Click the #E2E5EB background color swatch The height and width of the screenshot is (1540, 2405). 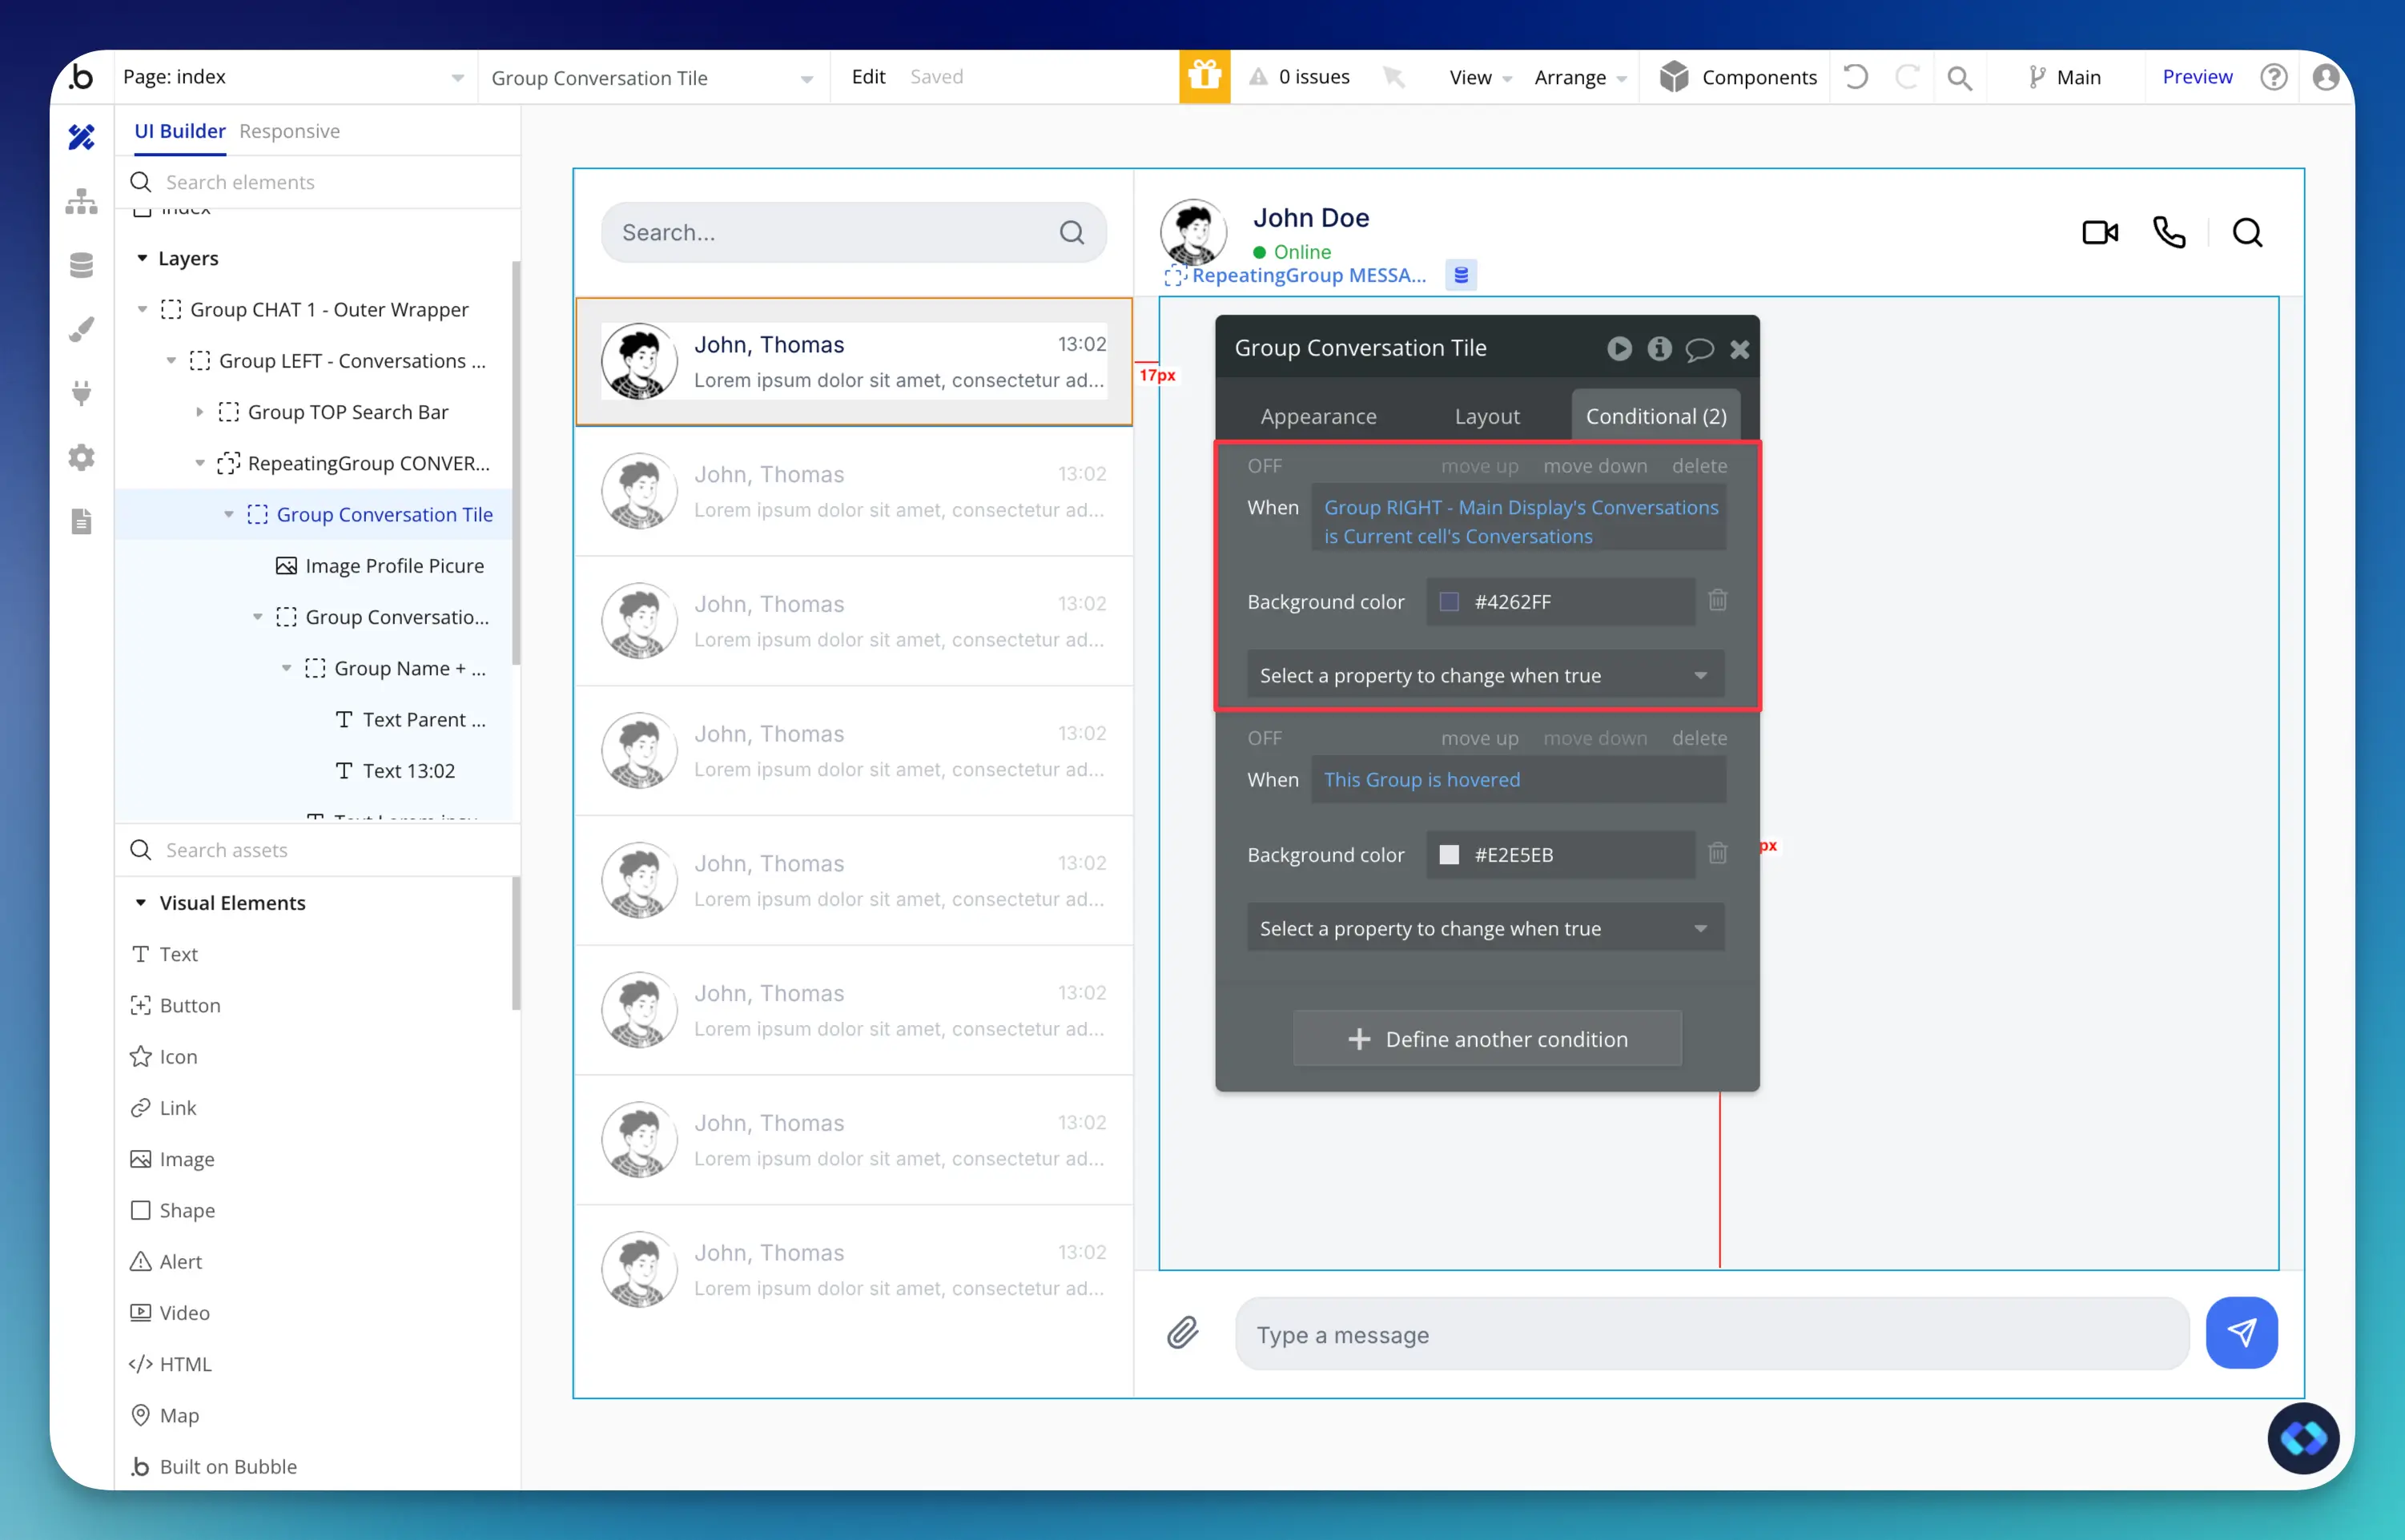[1448, 855]
